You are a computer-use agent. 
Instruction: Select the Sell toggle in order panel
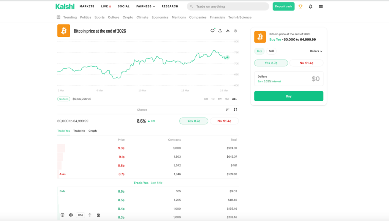pos(271,51)
